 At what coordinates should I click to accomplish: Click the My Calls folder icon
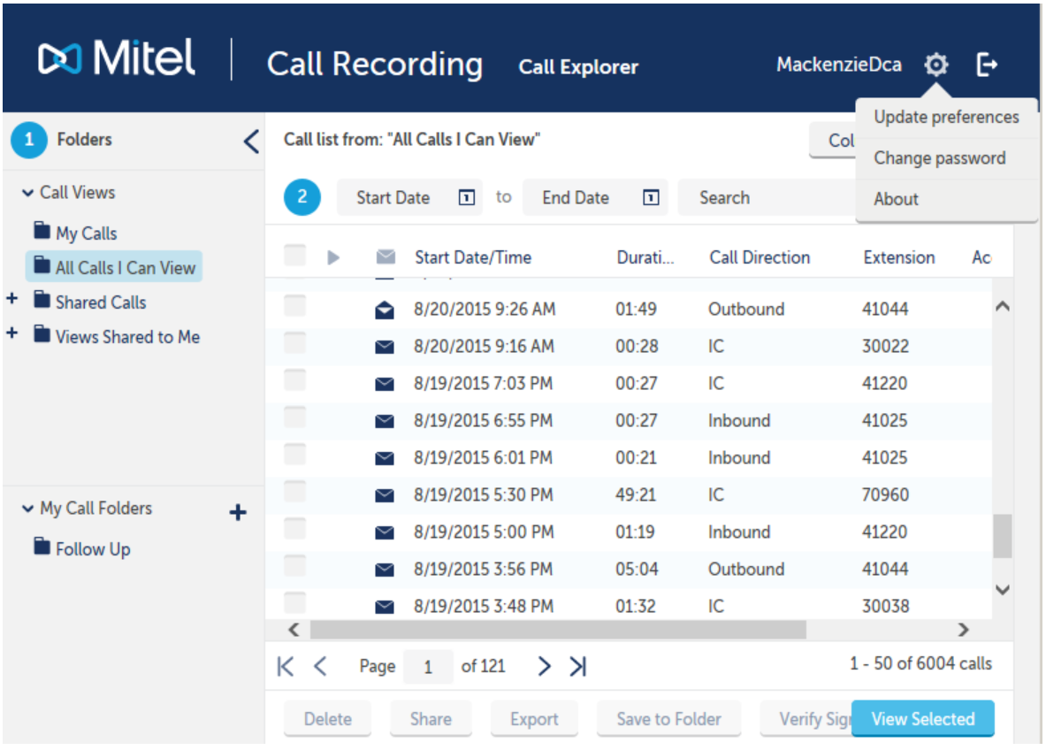pos(42,230)
